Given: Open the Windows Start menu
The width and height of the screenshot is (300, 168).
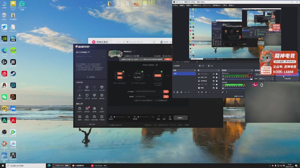Looking at the screenshot, I should (x=3, y=166).
